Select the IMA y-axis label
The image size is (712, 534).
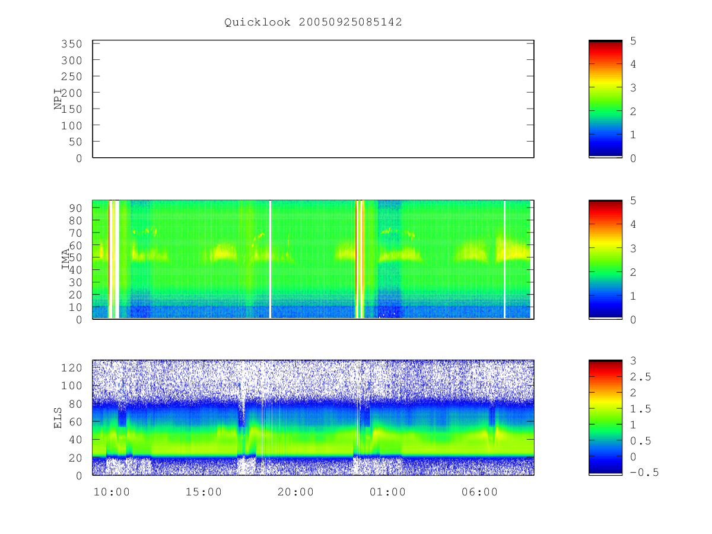(66, 259)
